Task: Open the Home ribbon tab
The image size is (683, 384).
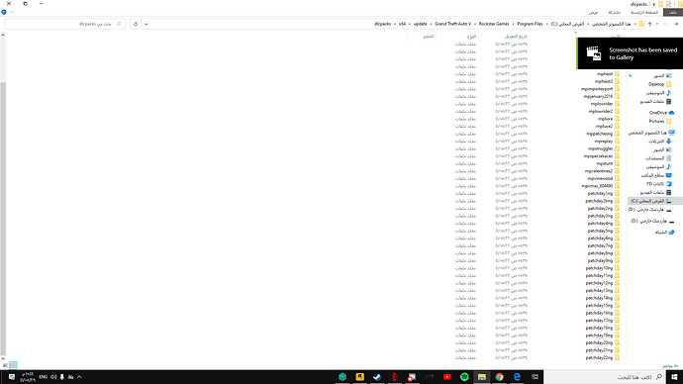Action: [x=644, y=13]
